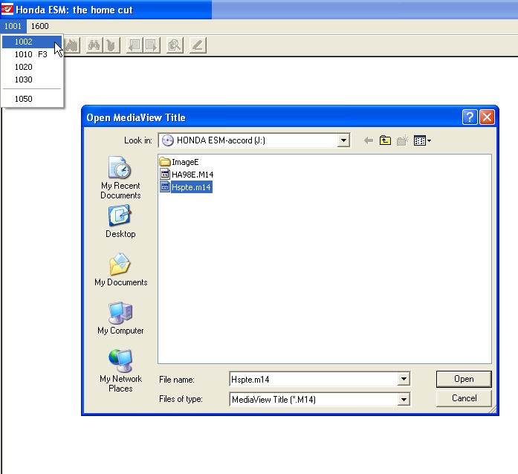518x474 pixels.
Task: Select the ImageE folder
Action: click(x=179, y=162)
